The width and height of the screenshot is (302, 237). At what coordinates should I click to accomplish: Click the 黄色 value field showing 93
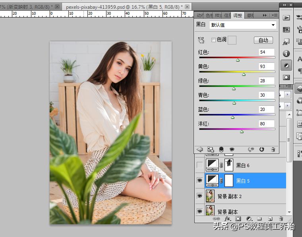(266, 66)
